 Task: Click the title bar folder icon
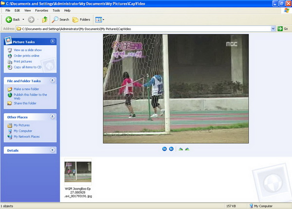(2, 3)
